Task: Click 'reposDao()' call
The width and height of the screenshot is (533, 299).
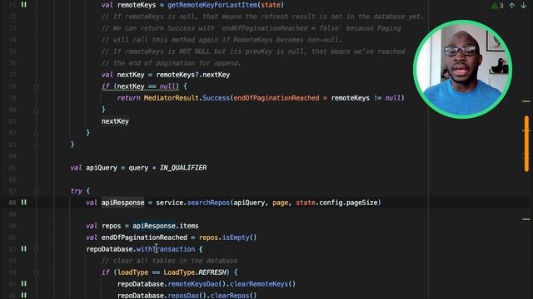Action: pyautogui.click(x=187, y=296)
